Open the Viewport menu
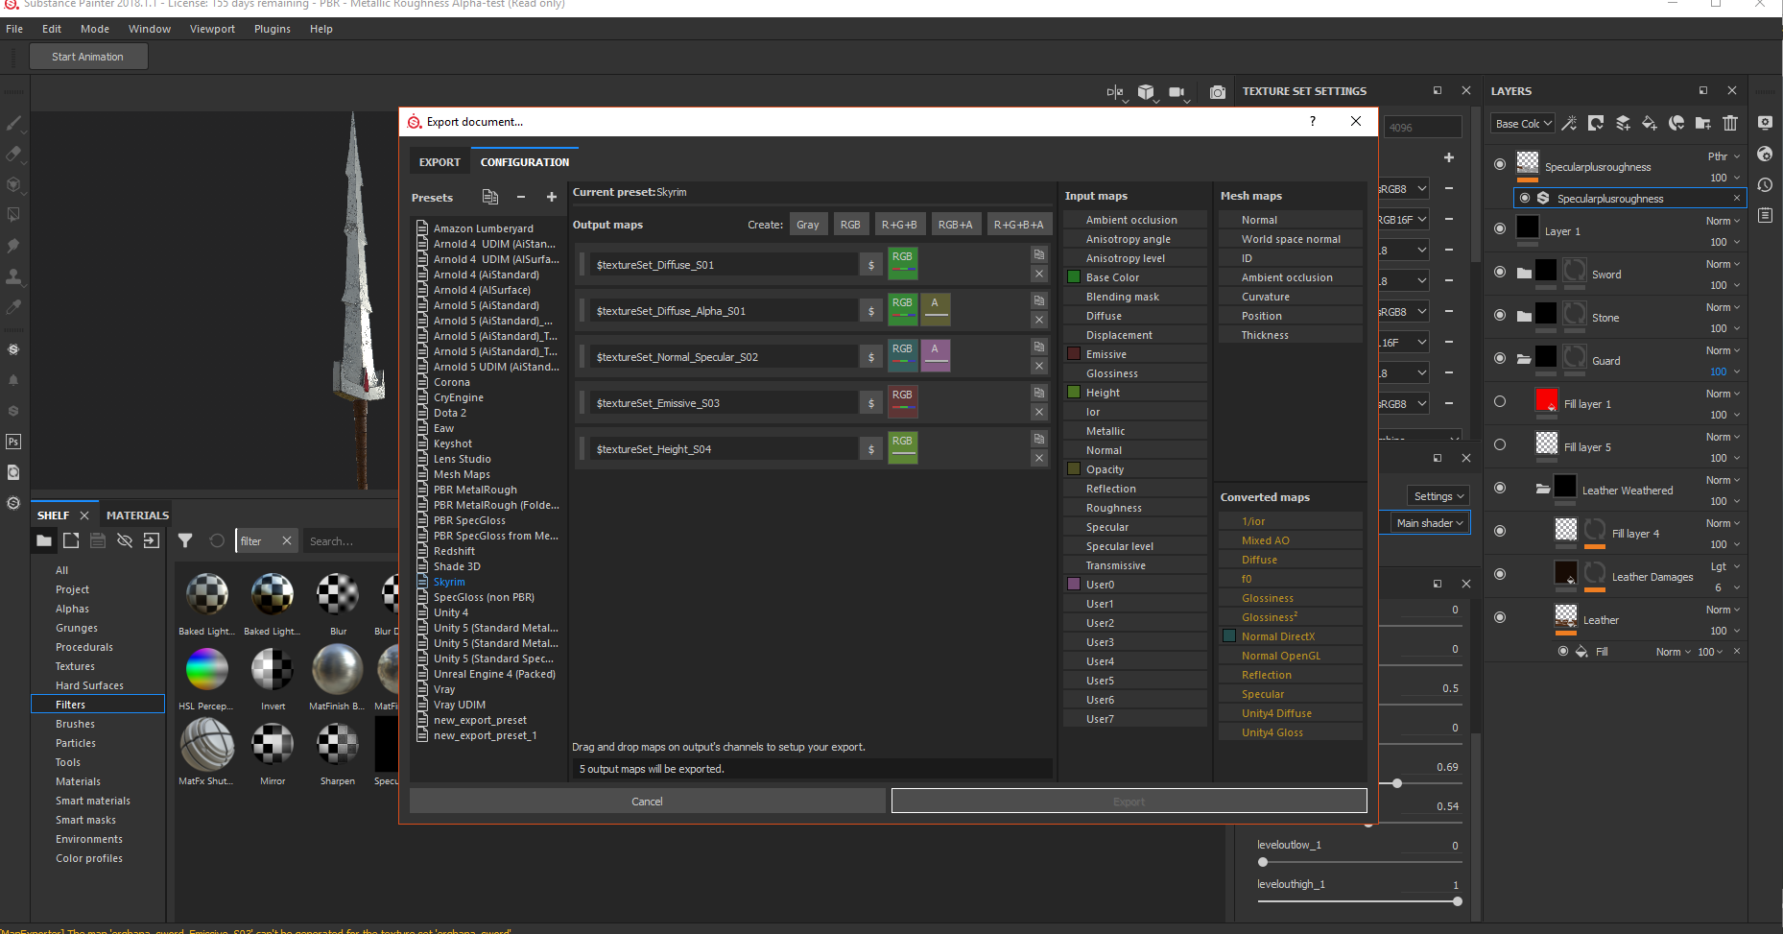Viewport: 1783px width, 934px height. (x=212, y=29)
